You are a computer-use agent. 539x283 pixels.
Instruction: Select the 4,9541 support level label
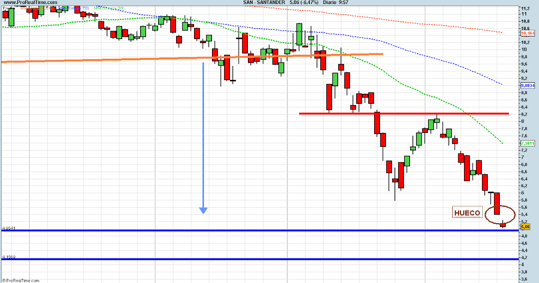[9, 228]
